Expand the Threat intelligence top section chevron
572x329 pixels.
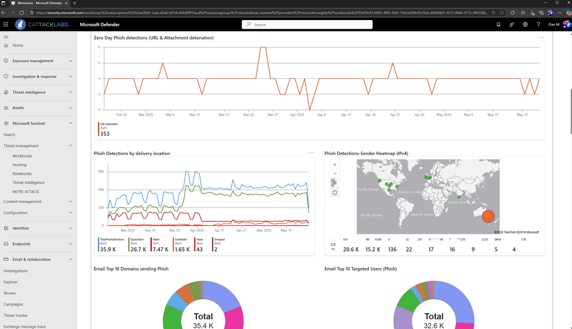tap(71, 92)
